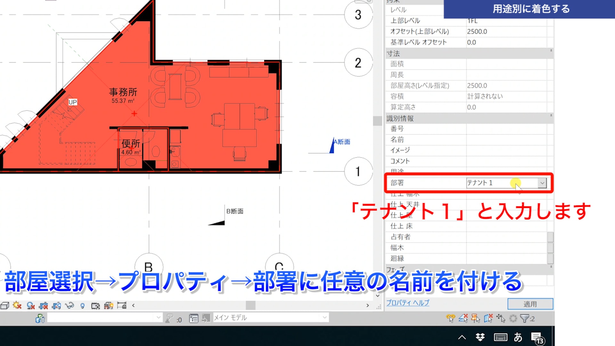This screenshot has height=346, width=615.
Task: Click the Crop View icon
Action: 44,306
